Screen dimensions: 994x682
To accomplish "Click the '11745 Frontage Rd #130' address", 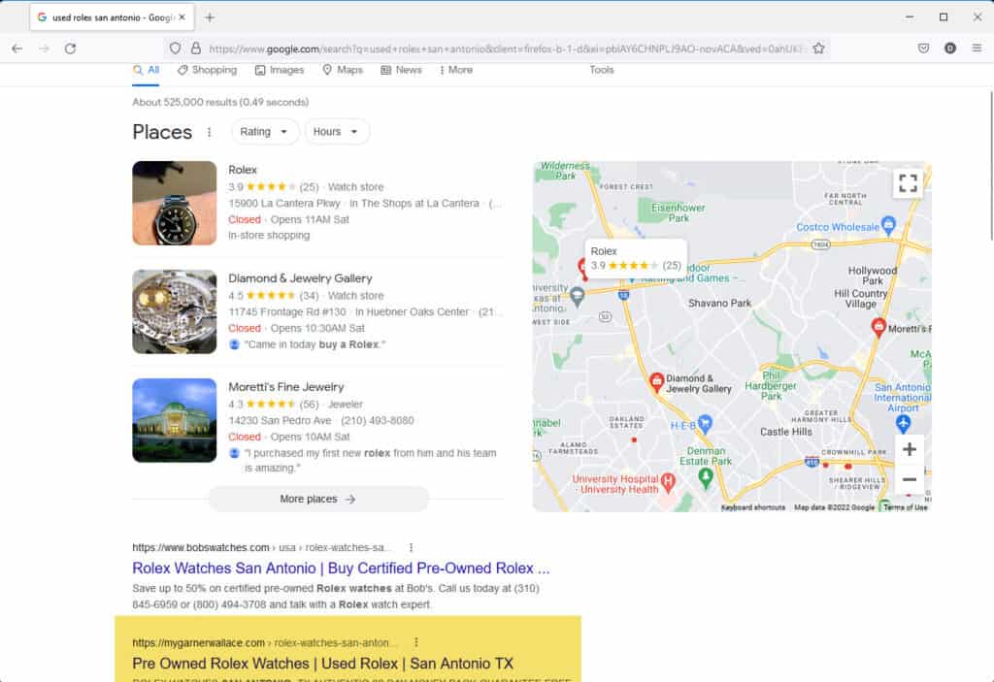I will pyautogui.click(x=287, y=311).
